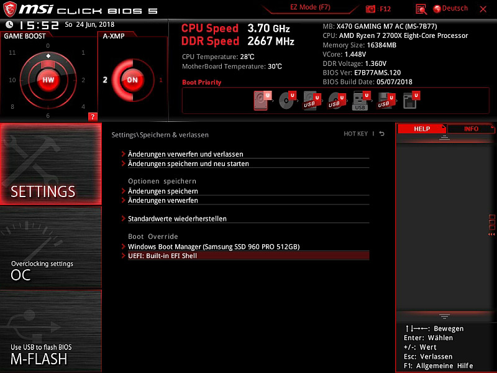Click the BIOS Ver E7B77AMS.120 text
Viewport: 497px width, 373px height.
pyautogui.click(x=362, y=73)
